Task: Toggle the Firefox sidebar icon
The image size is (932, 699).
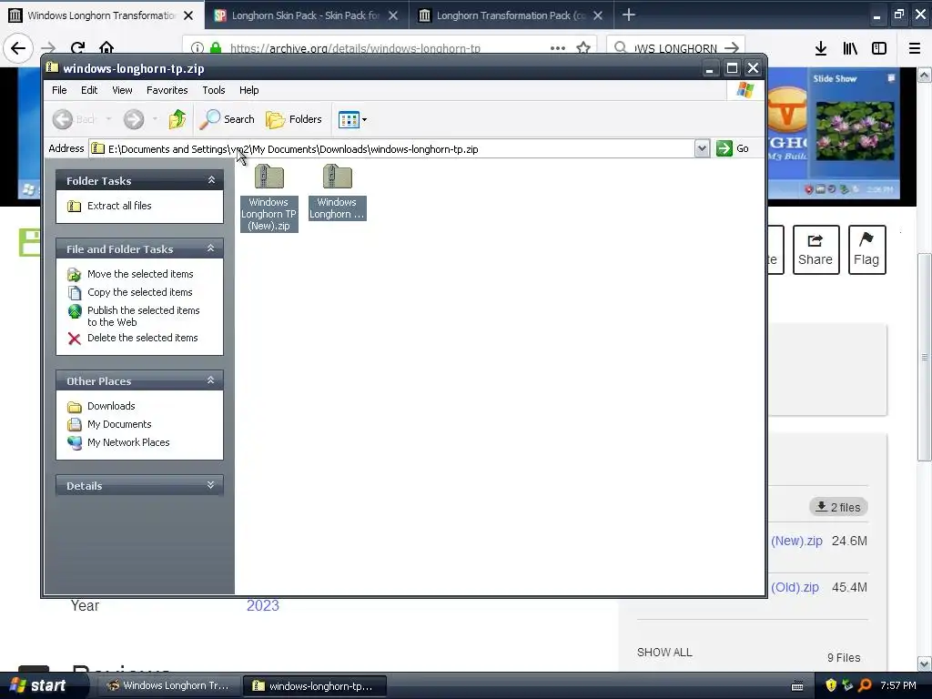Action: click(x=879, y=48)
